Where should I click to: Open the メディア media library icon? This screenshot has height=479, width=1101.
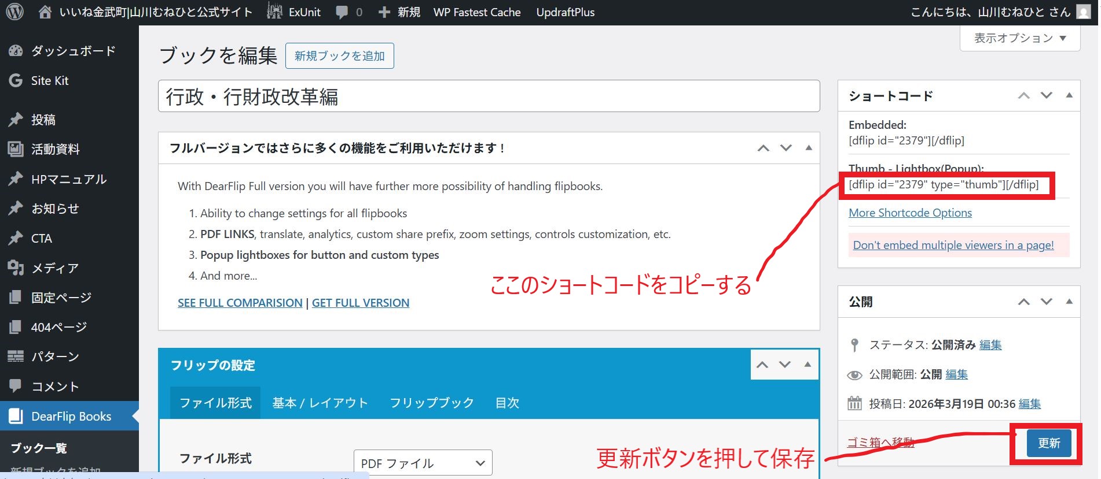(x=16, y=268)
